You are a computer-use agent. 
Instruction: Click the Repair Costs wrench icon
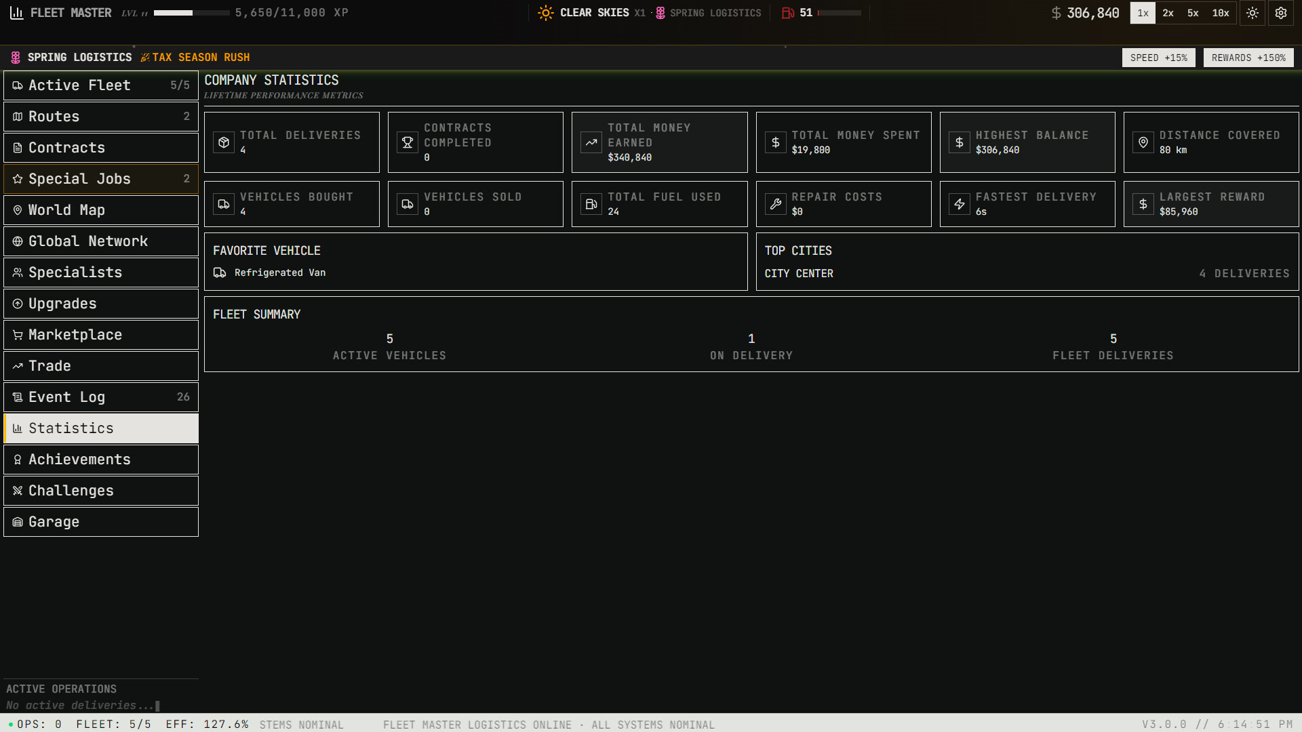[x=776, y=204]
